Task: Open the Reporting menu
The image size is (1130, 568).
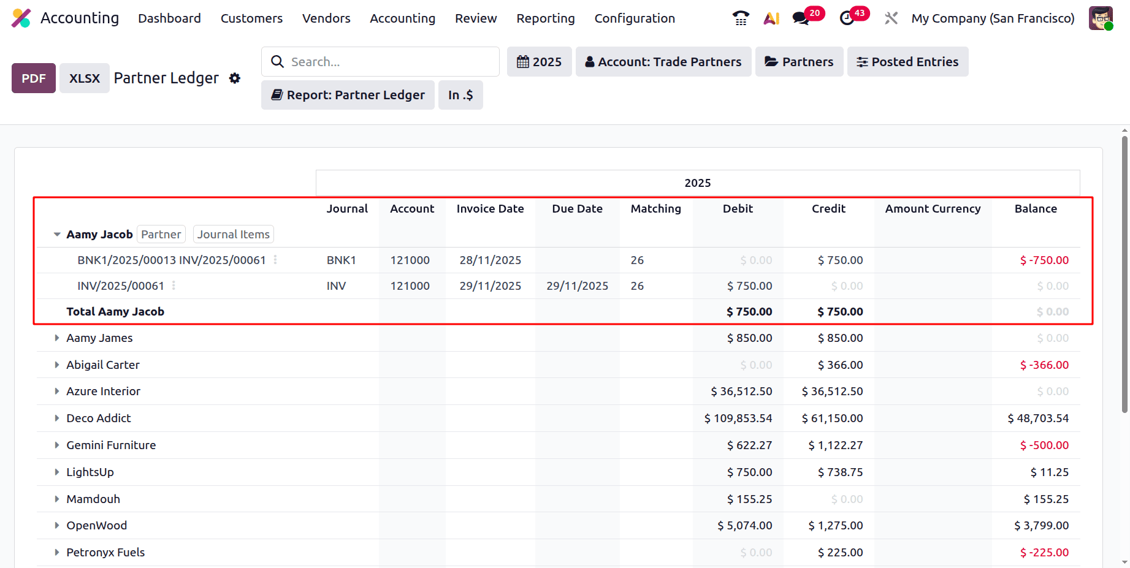Action: (x=546, y=18)
